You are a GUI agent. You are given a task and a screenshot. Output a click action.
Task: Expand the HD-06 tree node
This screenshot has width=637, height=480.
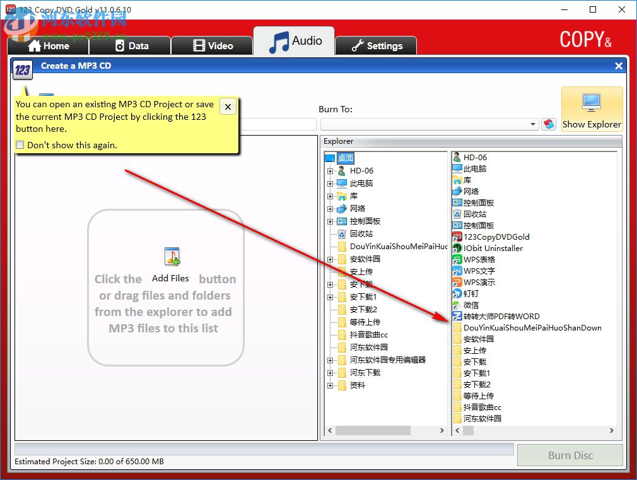(330, 171)
